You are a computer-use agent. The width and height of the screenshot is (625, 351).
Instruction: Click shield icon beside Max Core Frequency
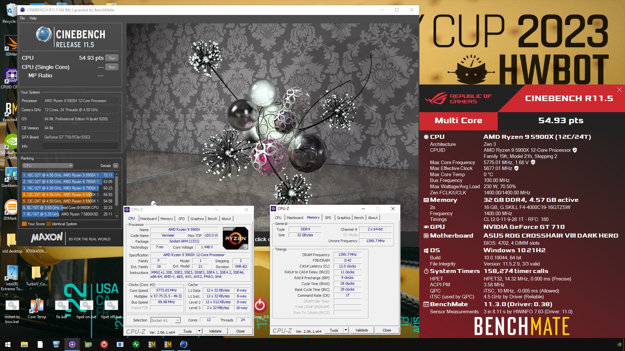[533, 162]
